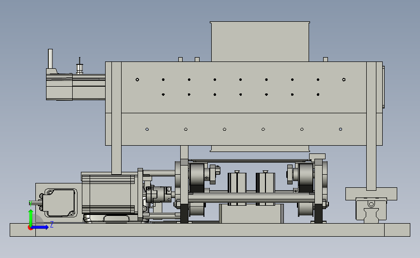
Task: Click the blue Z axis arrow of the triad
Action: [x=40, y=228]
